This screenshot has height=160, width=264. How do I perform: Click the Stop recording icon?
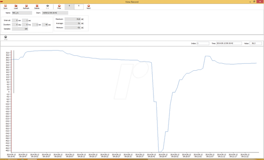coord(6,38)
